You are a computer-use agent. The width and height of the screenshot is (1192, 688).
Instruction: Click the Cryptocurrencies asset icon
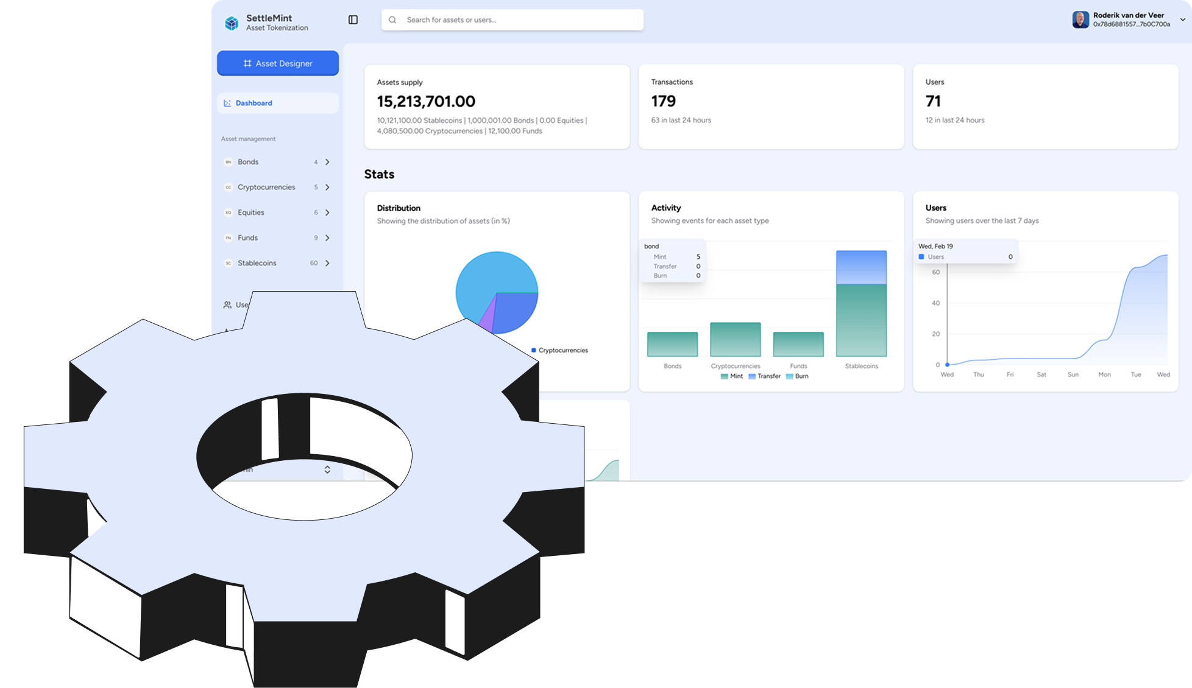pyautogui.click(x=229, y=188)
